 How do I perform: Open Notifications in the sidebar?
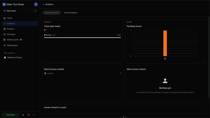pyautogui.click(x=20, y=45)
